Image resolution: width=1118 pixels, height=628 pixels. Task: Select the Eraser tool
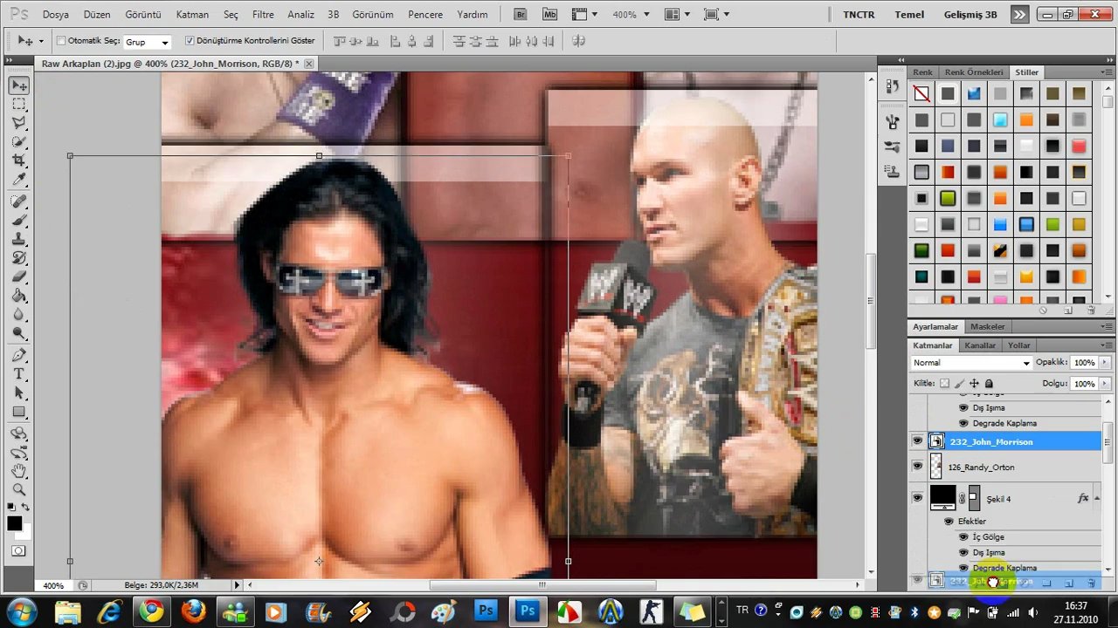coord(19,277)
